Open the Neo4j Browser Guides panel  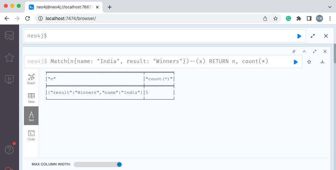(x=9, y=80)
